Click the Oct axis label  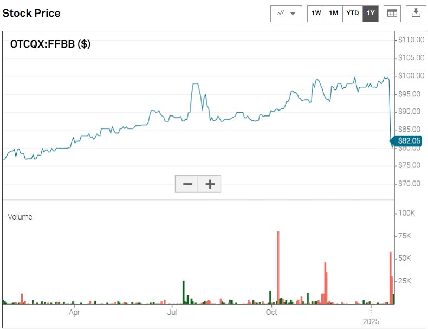point(271,312)
